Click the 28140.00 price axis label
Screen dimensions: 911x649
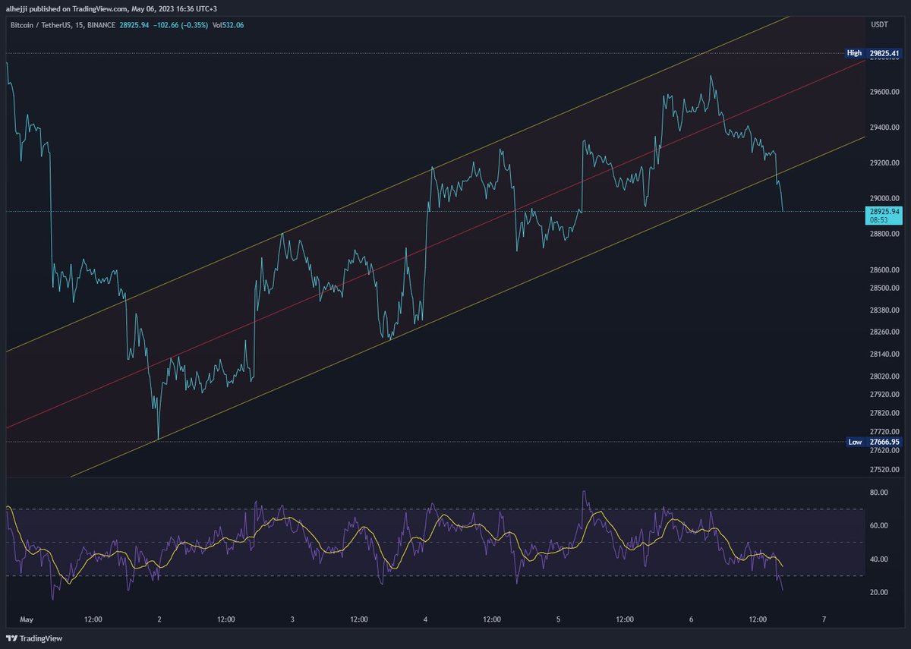[884, 354]
